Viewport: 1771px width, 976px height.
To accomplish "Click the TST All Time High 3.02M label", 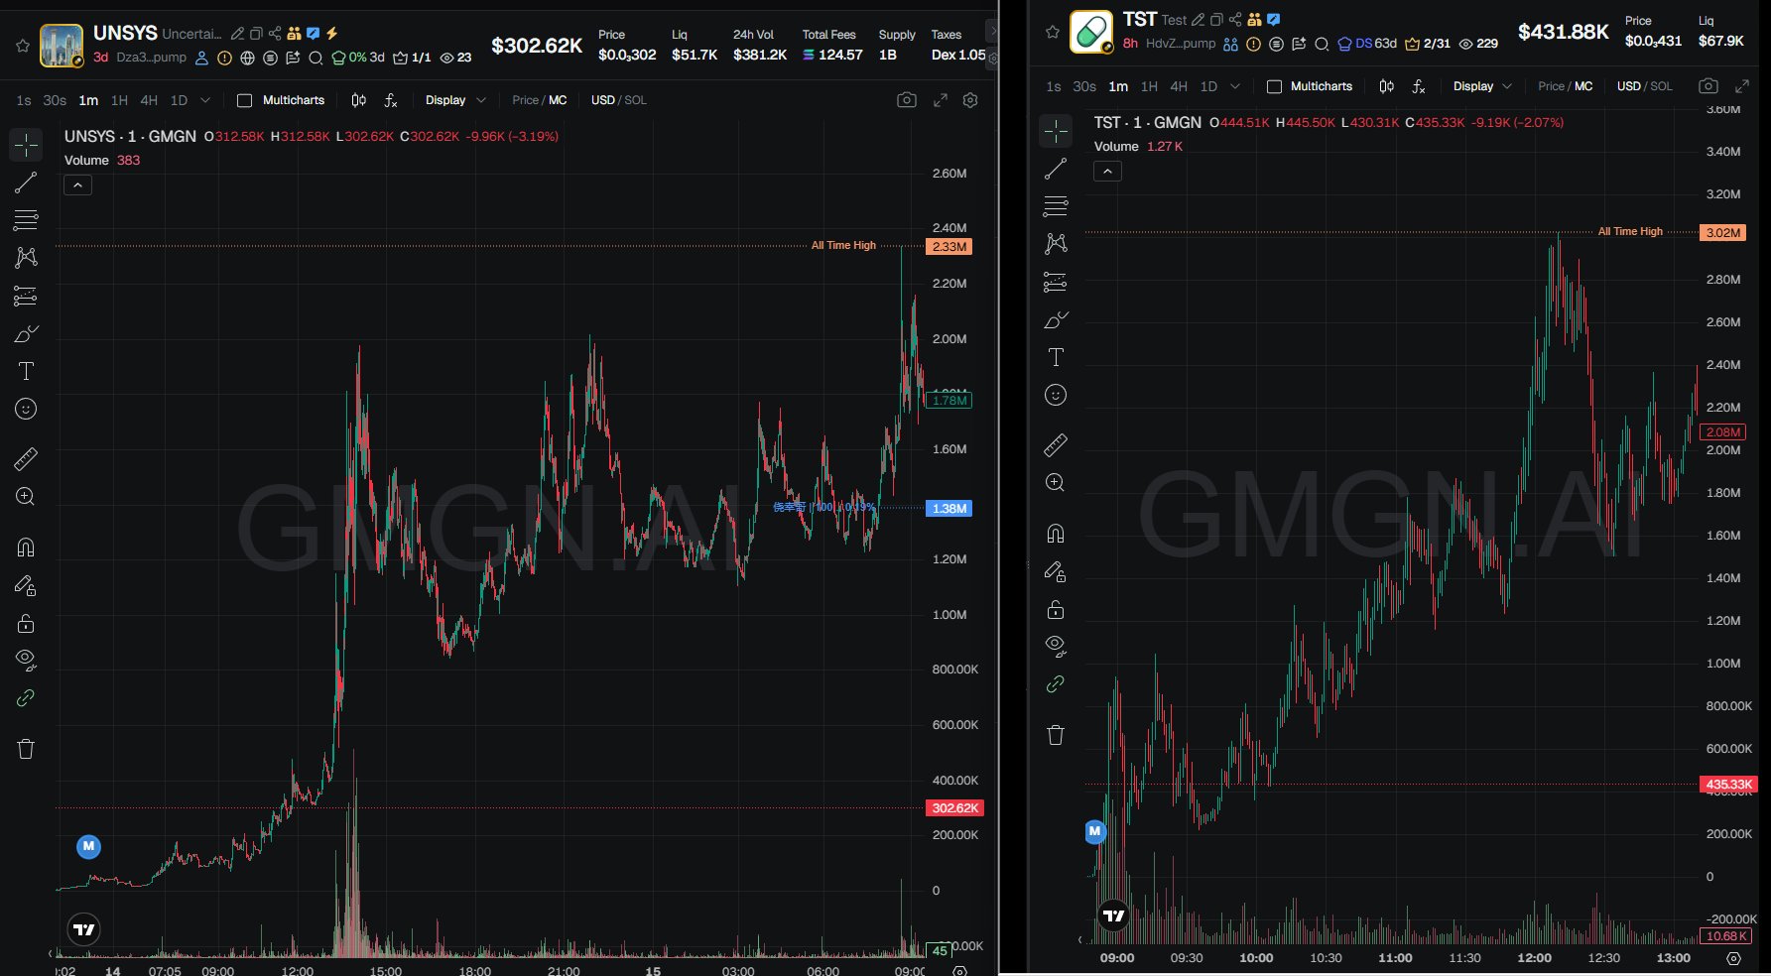I will pyautogui.click(x=1723, y=233).
